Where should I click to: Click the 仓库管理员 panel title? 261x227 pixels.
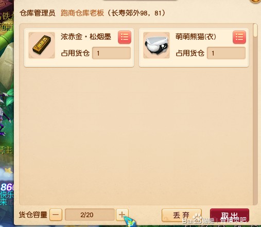38,13
